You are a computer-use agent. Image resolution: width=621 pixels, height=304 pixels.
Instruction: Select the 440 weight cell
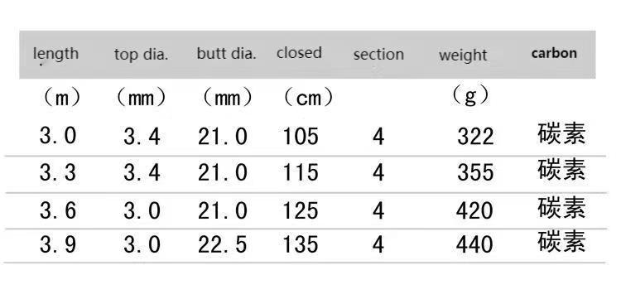(x=475, y=244)
